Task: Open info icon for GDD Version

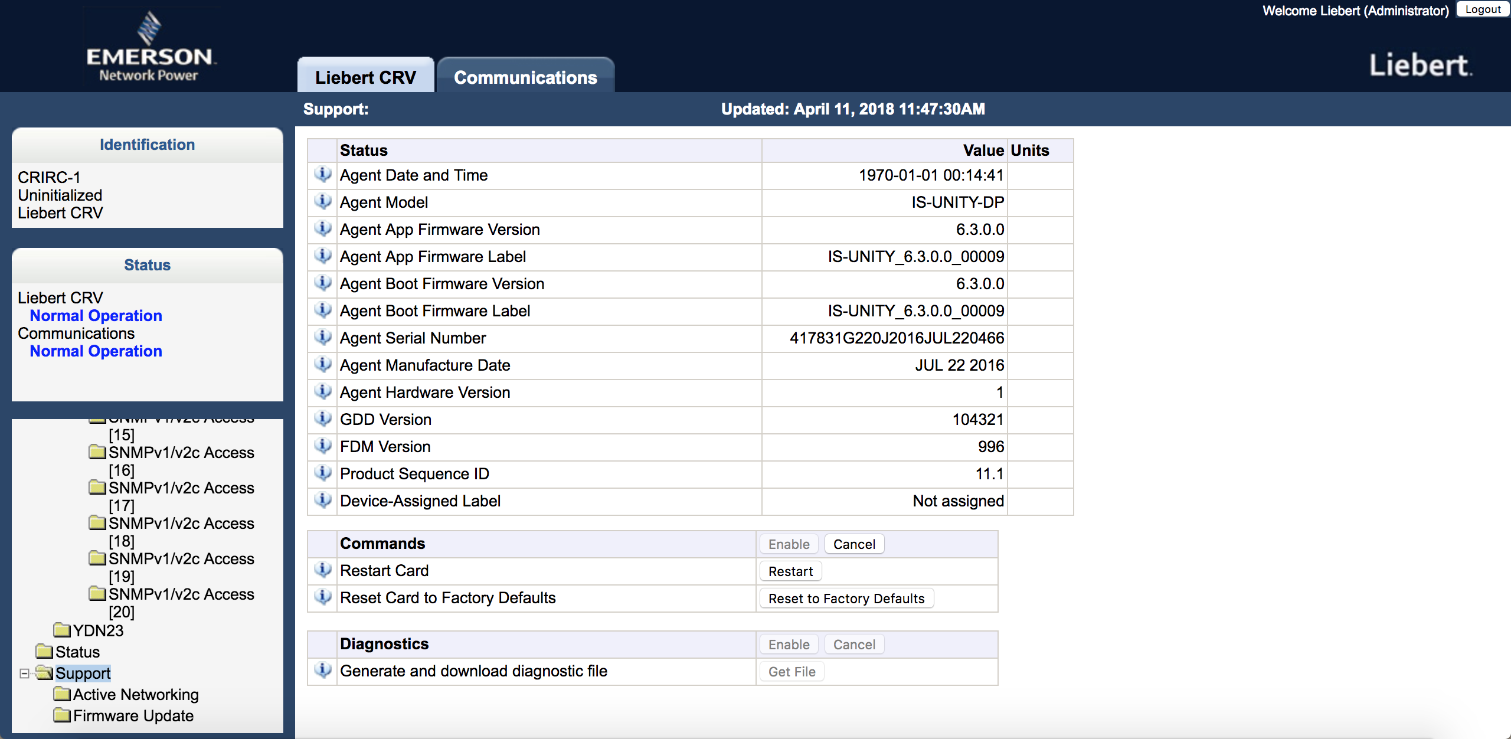Action: (322, 419)
